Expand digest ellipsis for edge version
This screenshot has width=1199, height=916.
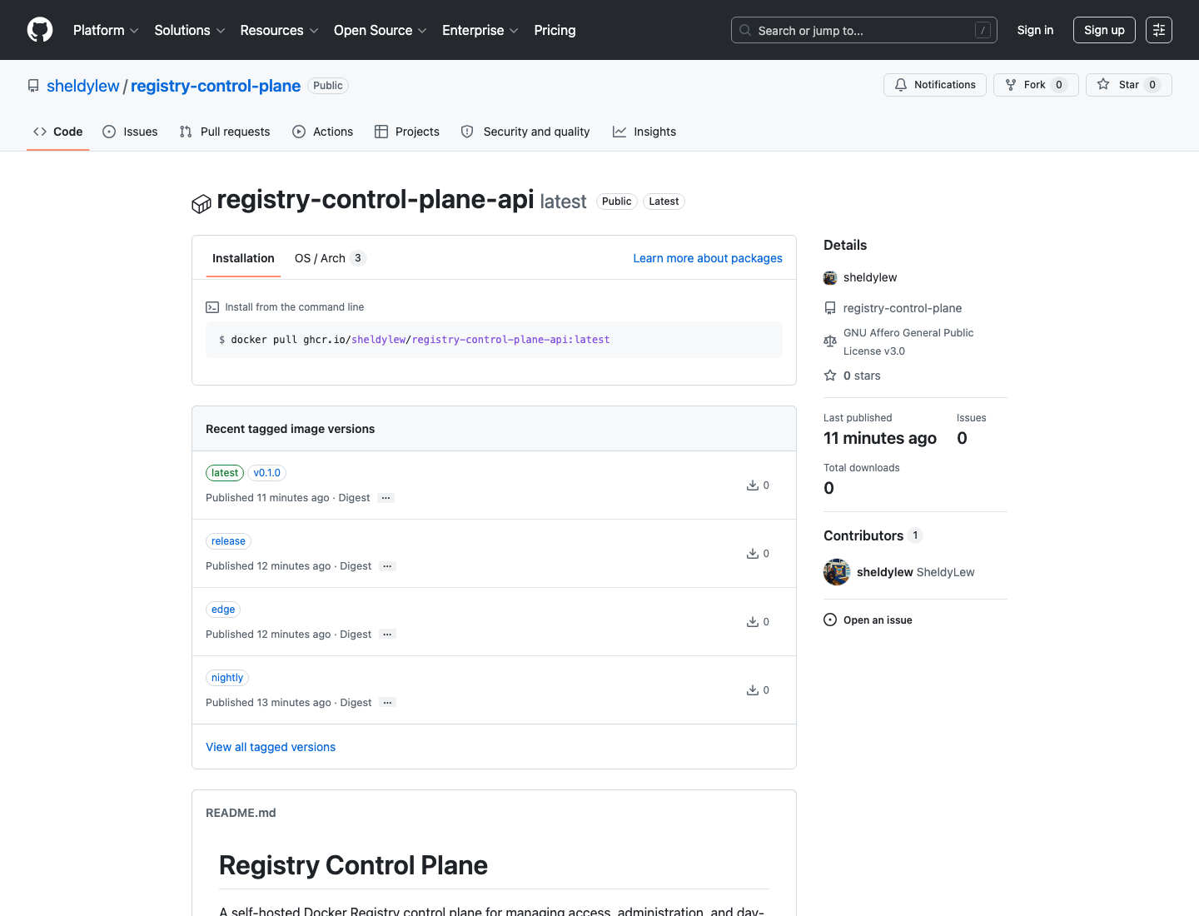click(x=387, y=635)
